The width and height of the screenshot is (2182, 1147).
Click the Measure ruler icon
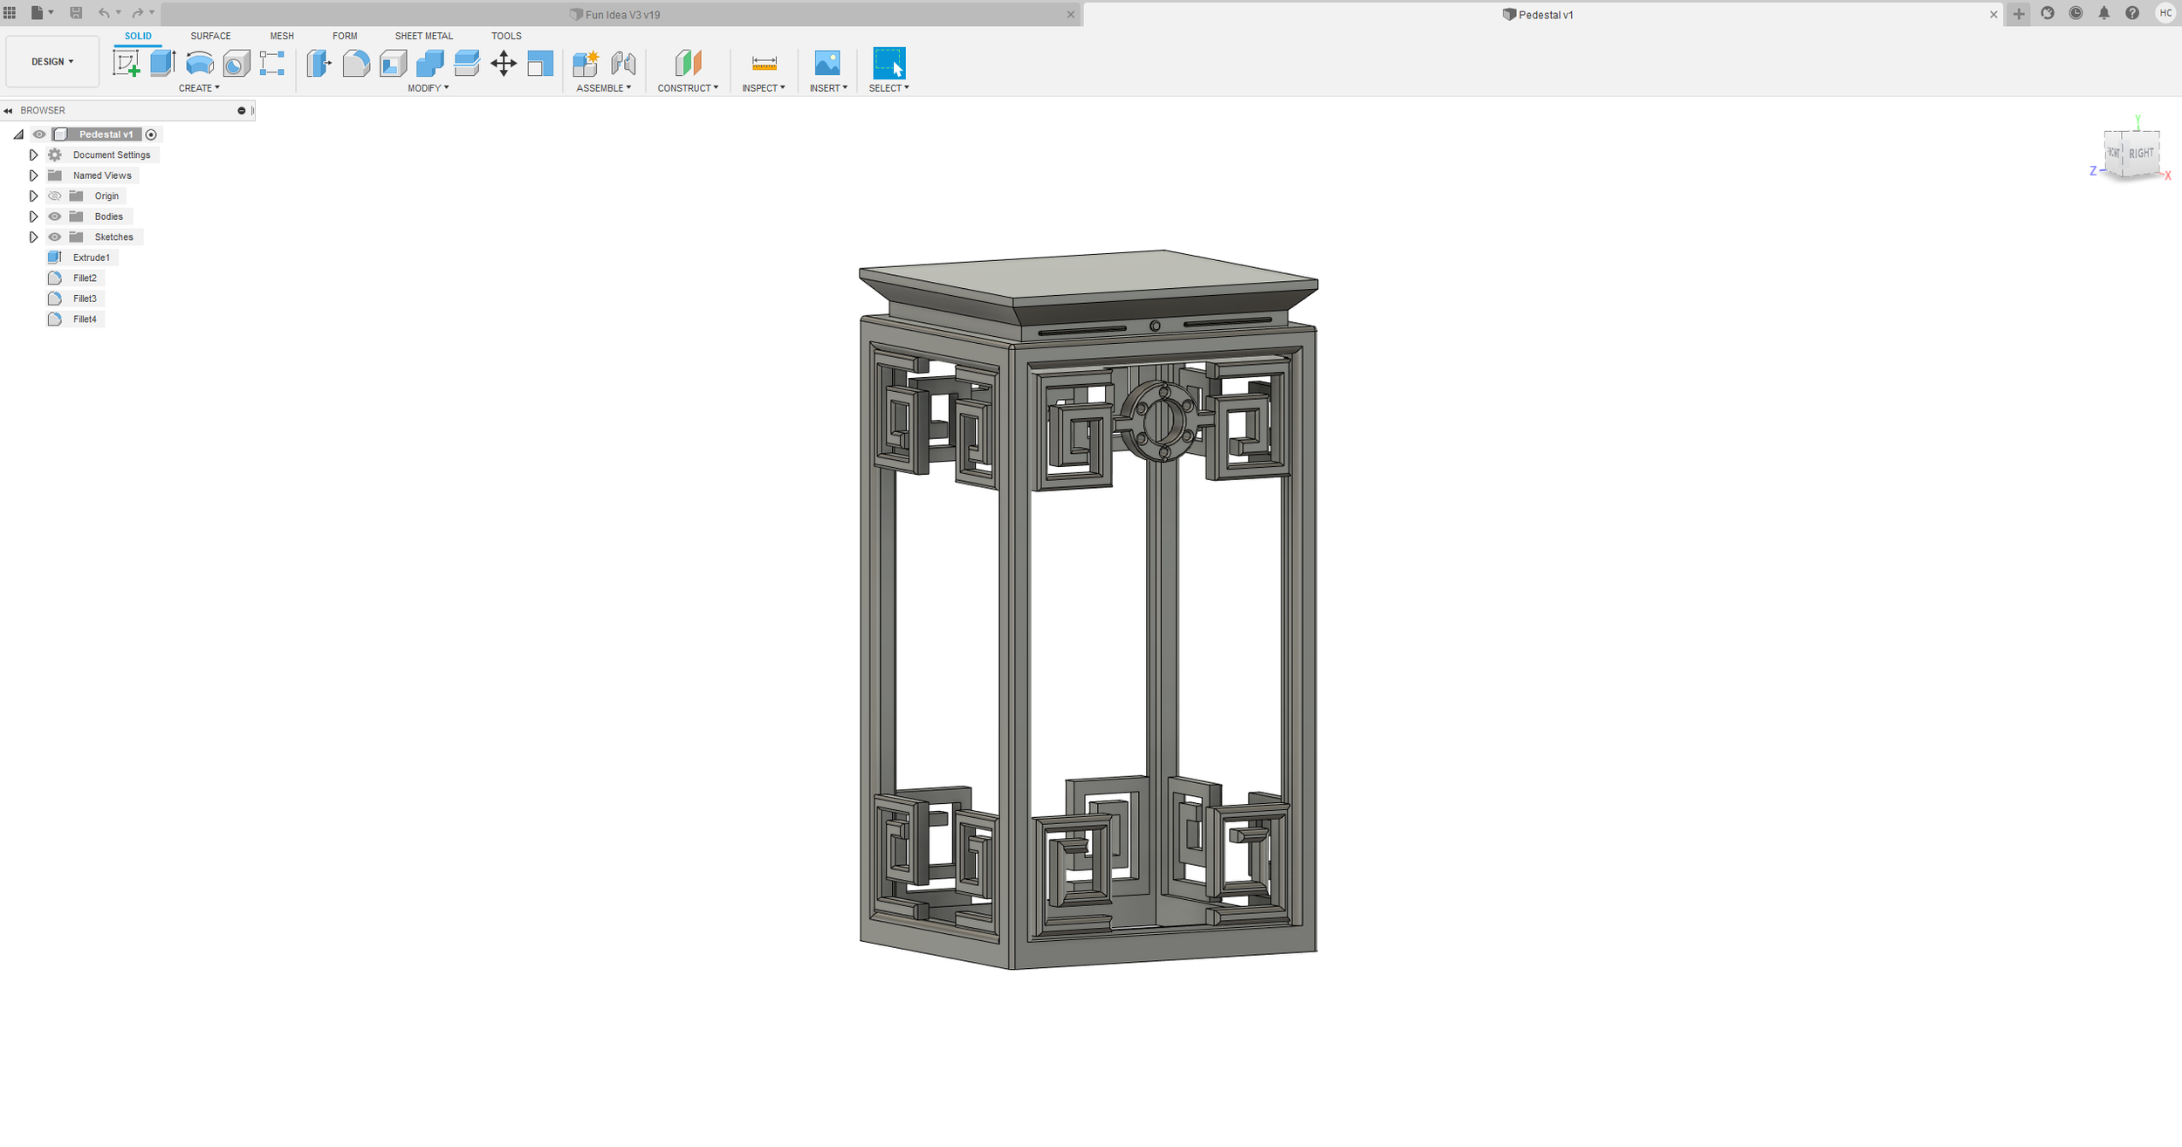tap(764, 63)
